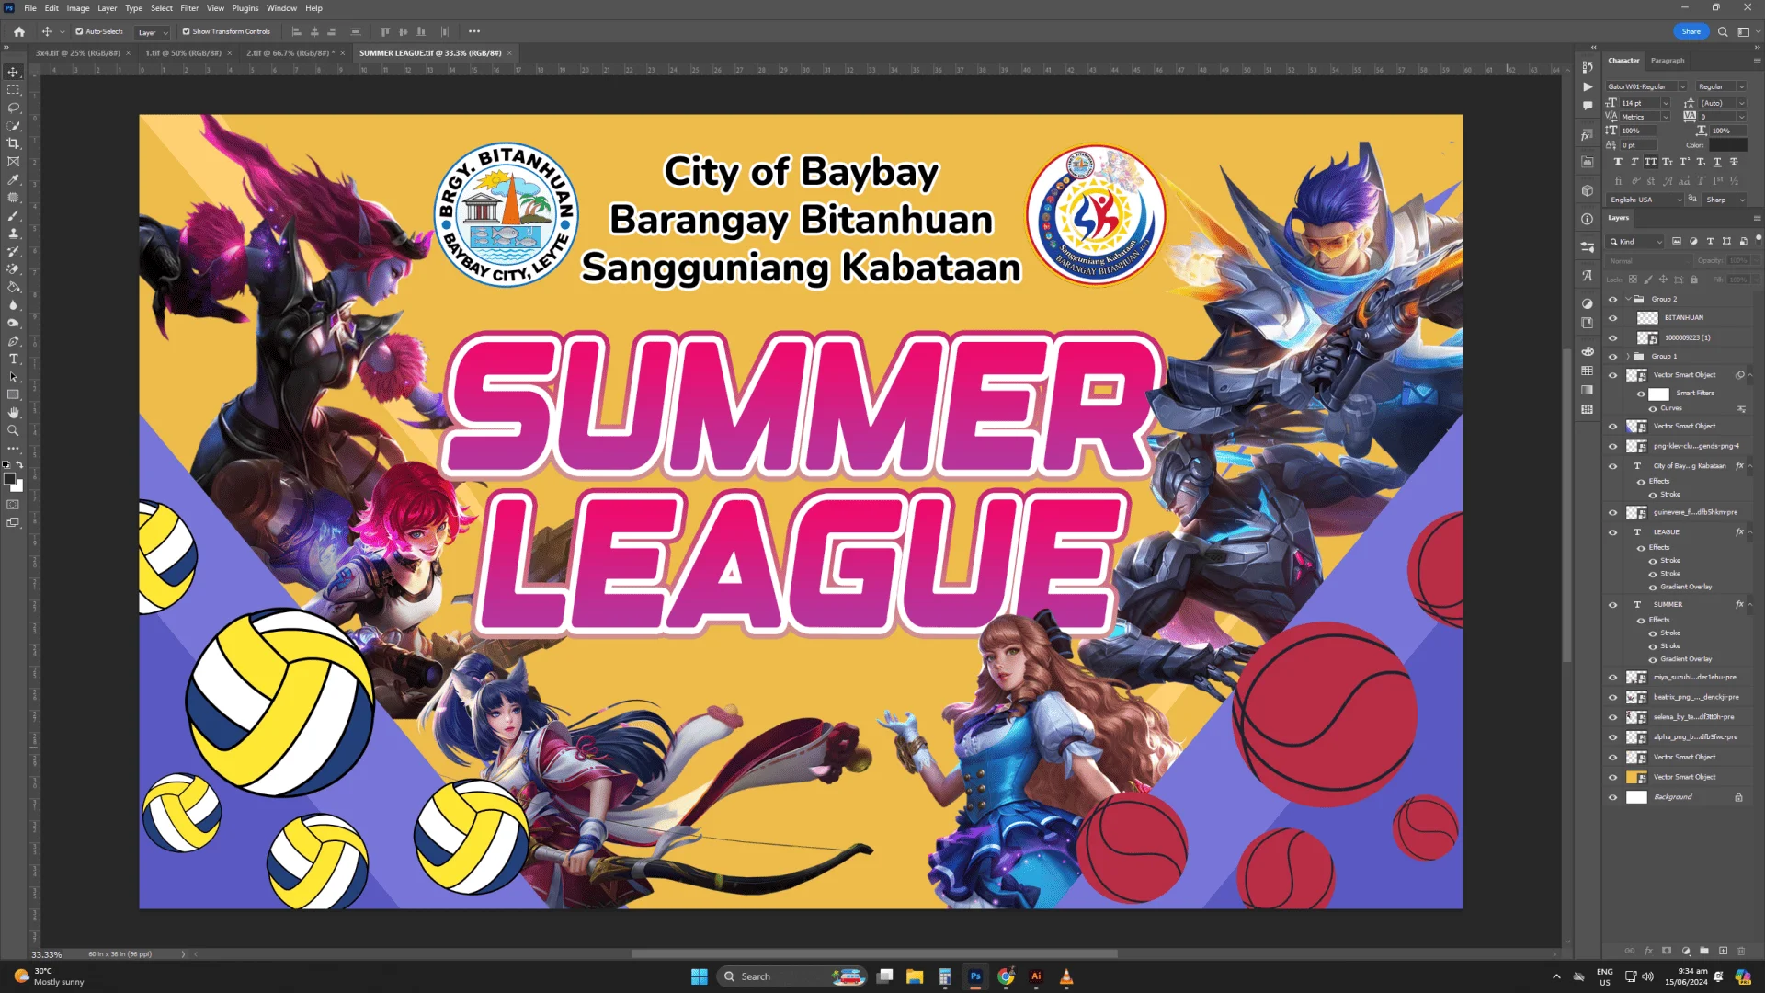Select the Paint Bucket tool
This screenshot has height=993, width=1765.
(x=13, y=287)
